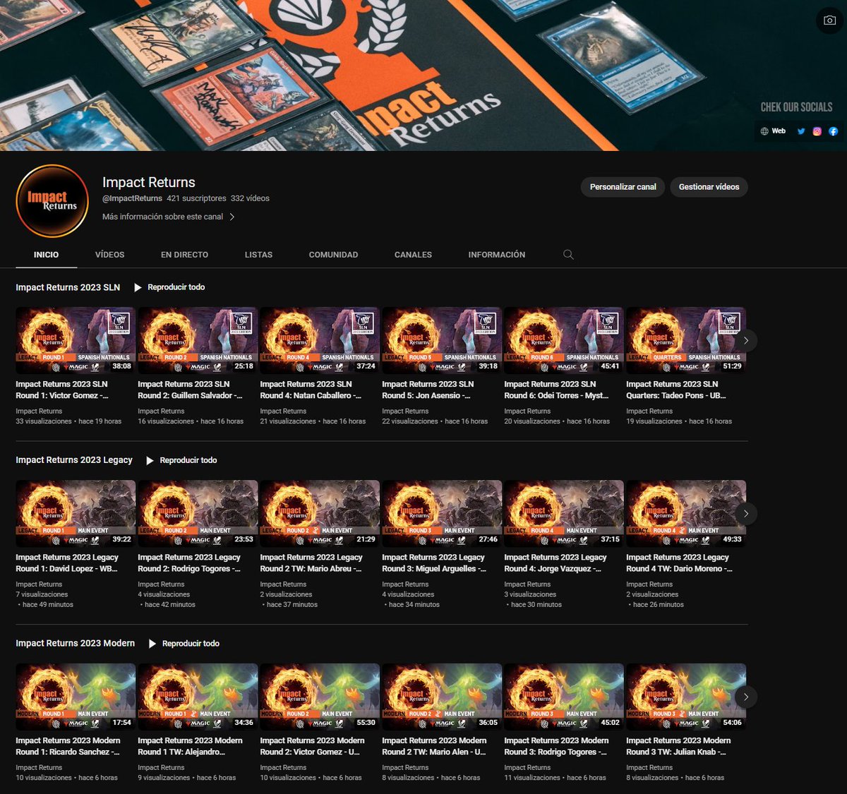The width and height of the screenshot is (847, 794).
Task: Open Legacy Round 1 David Lopez thumbnail
Action: (x=76, y=513)
